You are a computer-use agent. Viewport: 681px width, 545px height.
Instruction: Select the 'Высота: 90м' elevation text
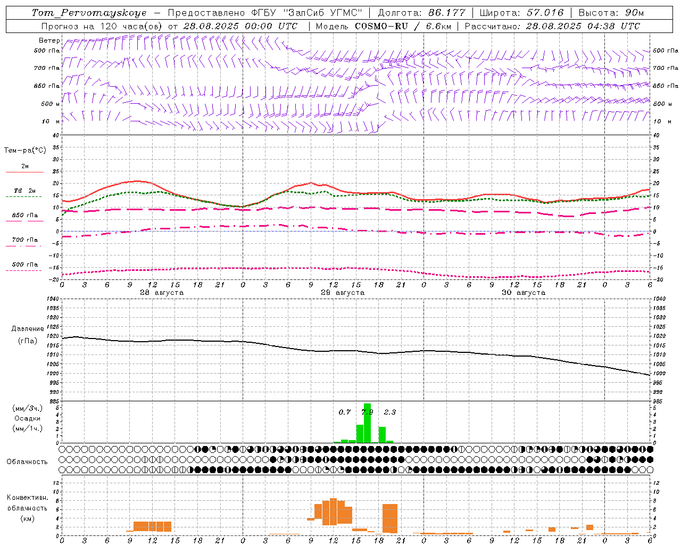tap(611, 13)
